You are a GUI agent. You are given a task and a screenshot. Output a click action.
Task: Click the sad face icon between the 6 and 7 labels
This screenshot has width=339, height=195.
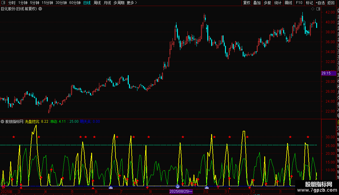[111, 187]
